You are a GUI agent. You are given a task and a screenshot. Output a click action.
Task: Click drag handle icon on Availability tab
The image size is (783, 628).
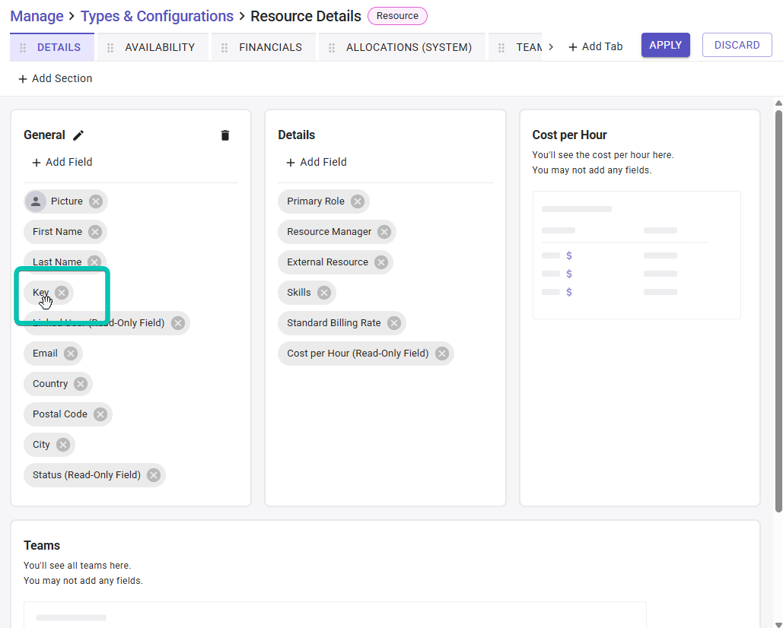110,48
